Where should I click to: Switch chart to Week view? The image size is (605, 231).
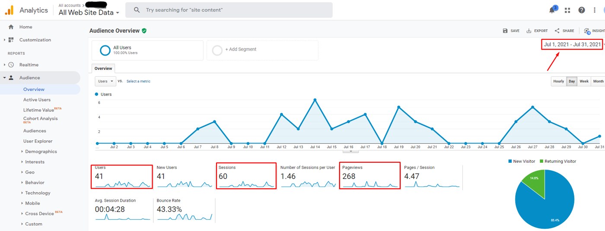tap(584, 81)
